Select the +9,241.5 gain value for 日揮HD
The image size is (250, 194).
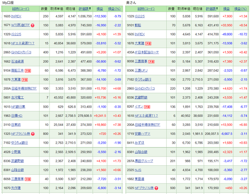(100, 115)
